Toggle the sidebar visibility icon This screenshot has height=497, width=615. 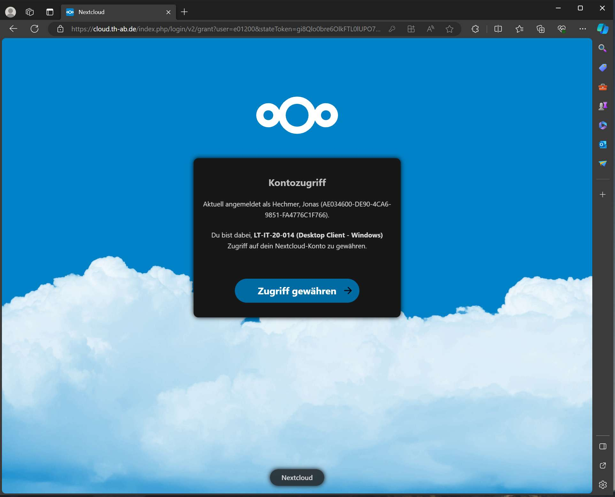pyautogui.click(x=603, y=447)
